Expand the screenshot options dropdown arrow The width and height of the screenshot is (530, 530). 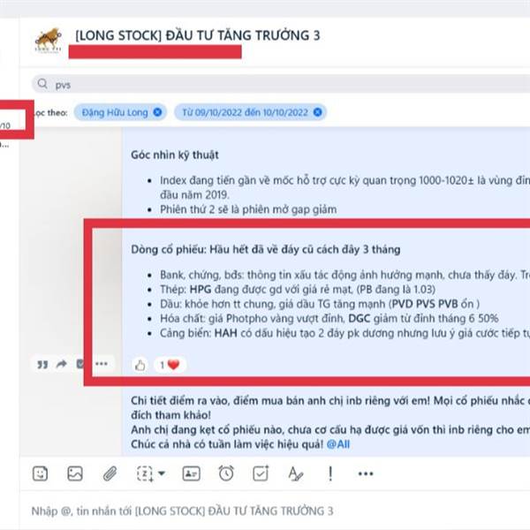162,473
